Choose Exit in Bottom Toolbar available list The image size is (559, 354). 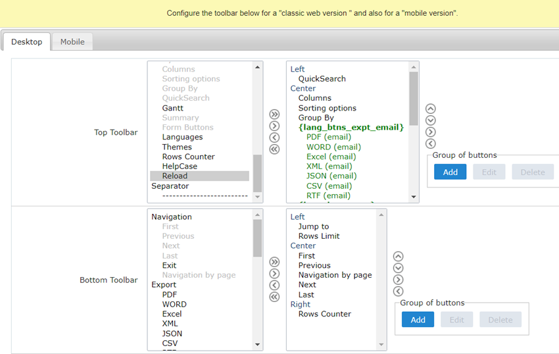169,265
